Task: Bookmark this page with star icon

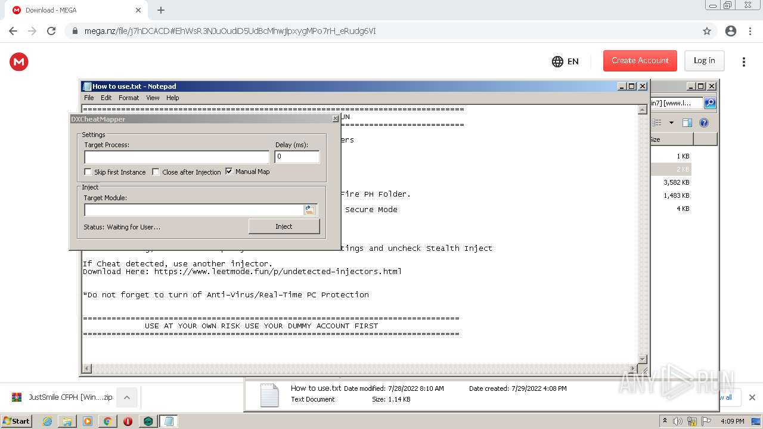Action: (x=707, y=31)
